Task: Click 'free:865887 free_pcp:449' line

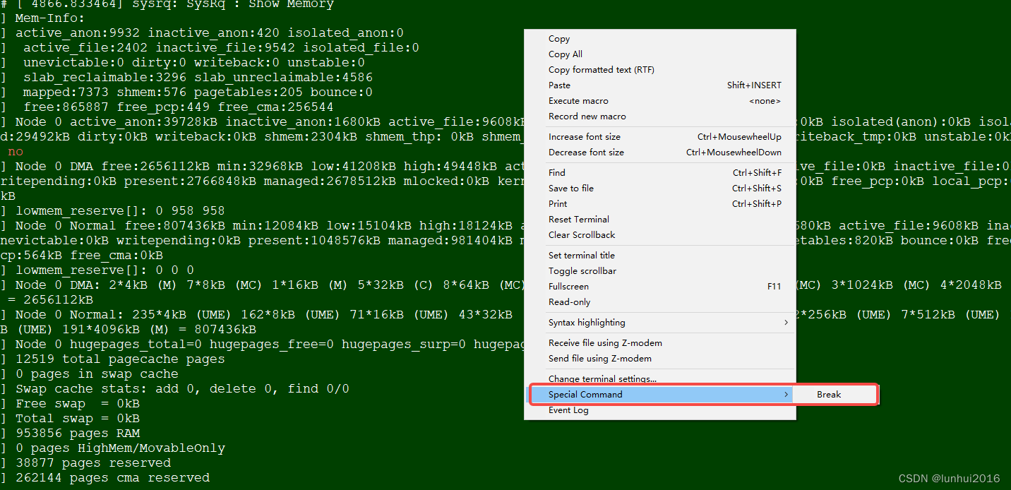Action: pos(178,107)
